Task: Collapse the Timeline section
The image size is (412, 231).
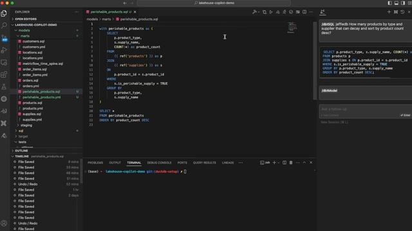Action: 22,157
